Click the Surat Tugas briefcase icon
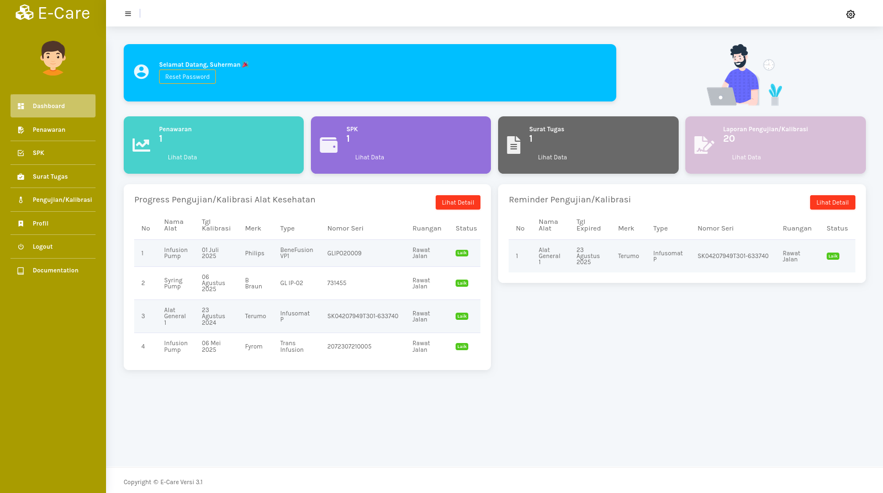Image resolution: width=883 pixels, height=493 pixels. [21, 177]
